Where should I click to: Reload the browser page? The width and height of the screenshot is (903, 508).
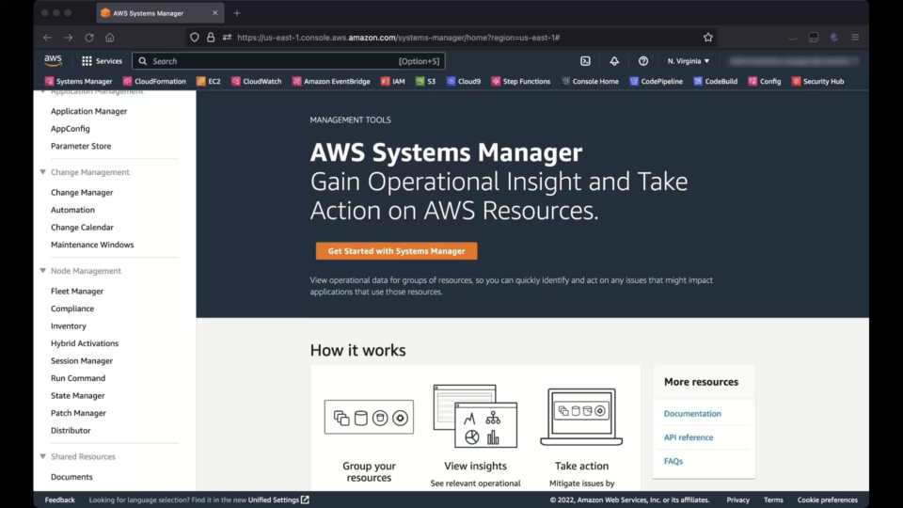[x=89, y=38]
